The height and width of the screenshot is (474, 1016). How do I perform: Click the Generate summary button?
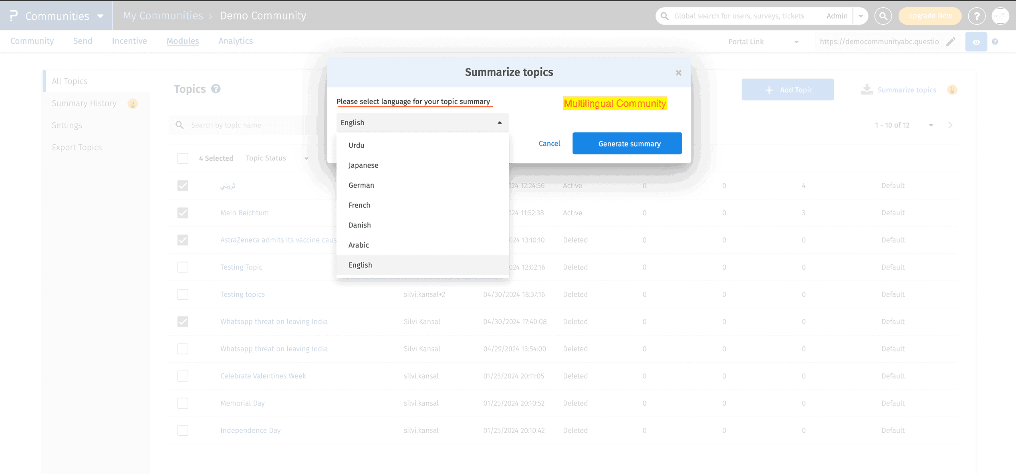pyautogui.click(x=627, y=144)
